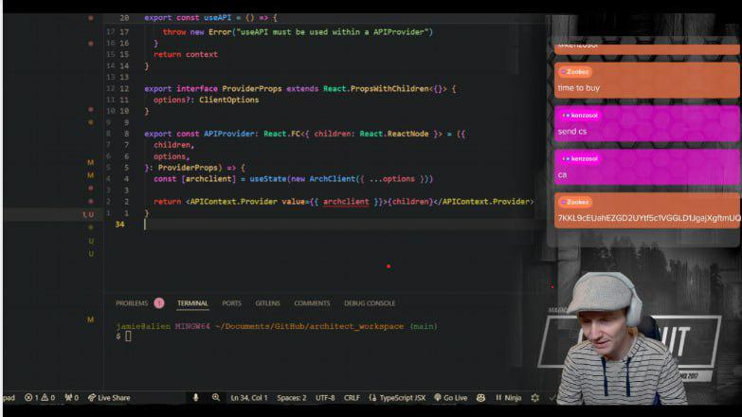Open the Problems panel tab
The image size is (742, 417).
coord(132,303)
